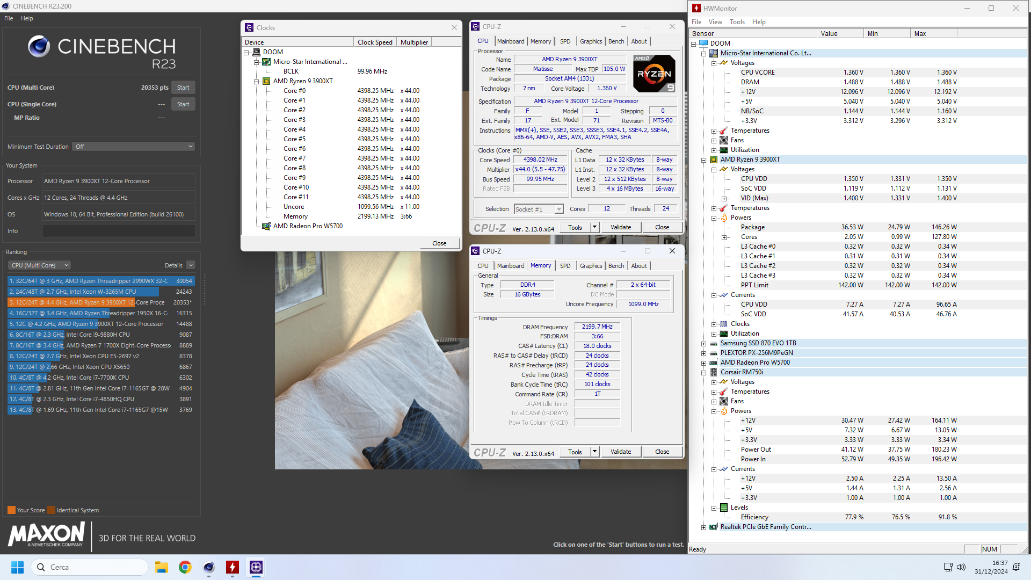Open the Minimum Test Duration dropdown
This screenshot has width=1031, height=580.
[134, 147]
